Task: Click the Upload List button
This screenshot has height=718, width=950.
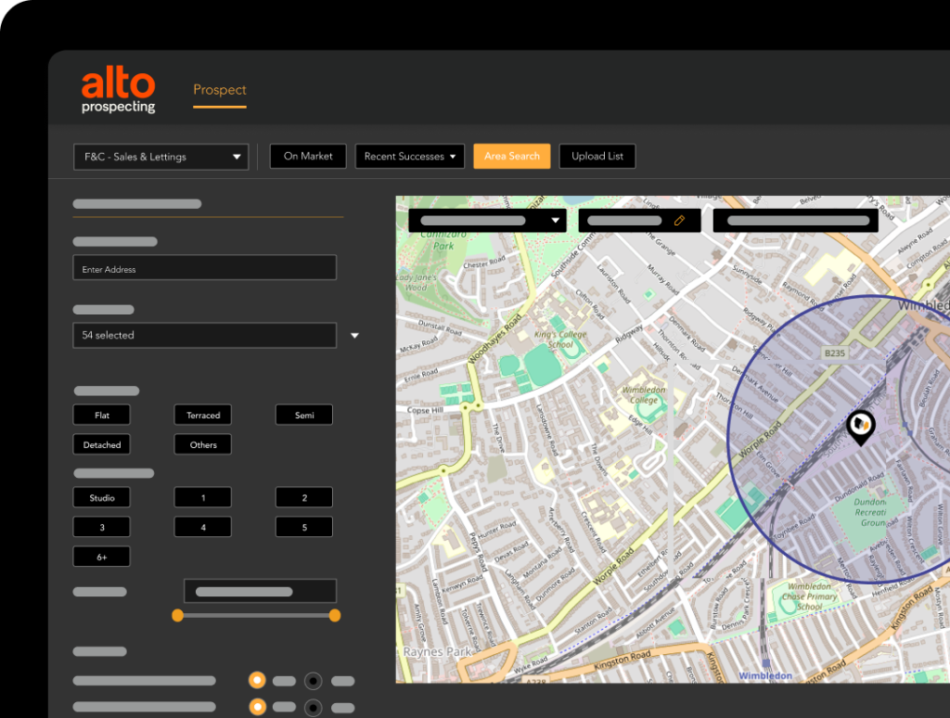Action: pos(597,157)
